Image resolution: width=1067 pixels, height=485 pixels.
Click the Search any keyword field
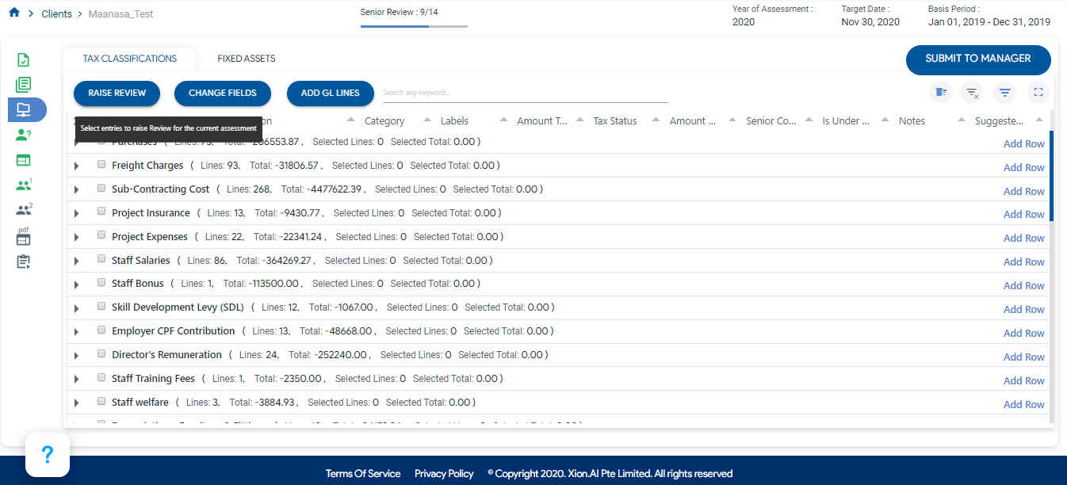click(525, 93)
